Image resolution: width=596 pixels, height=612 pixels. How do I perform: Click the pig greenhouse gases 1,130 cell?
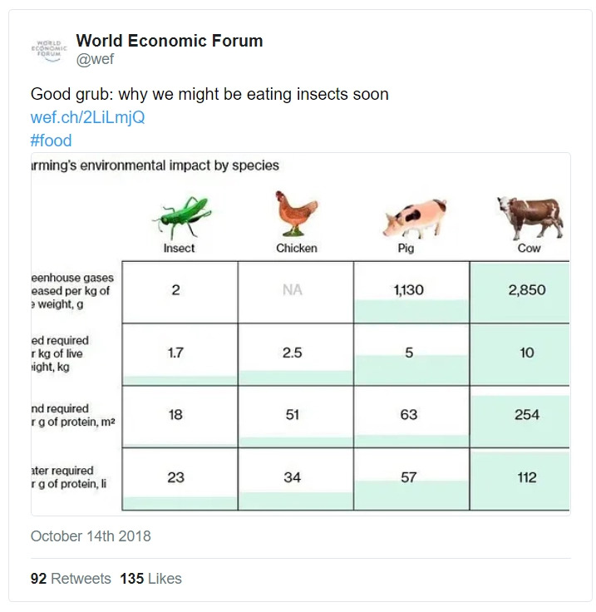pyautogui.click(x=411, y=291)
